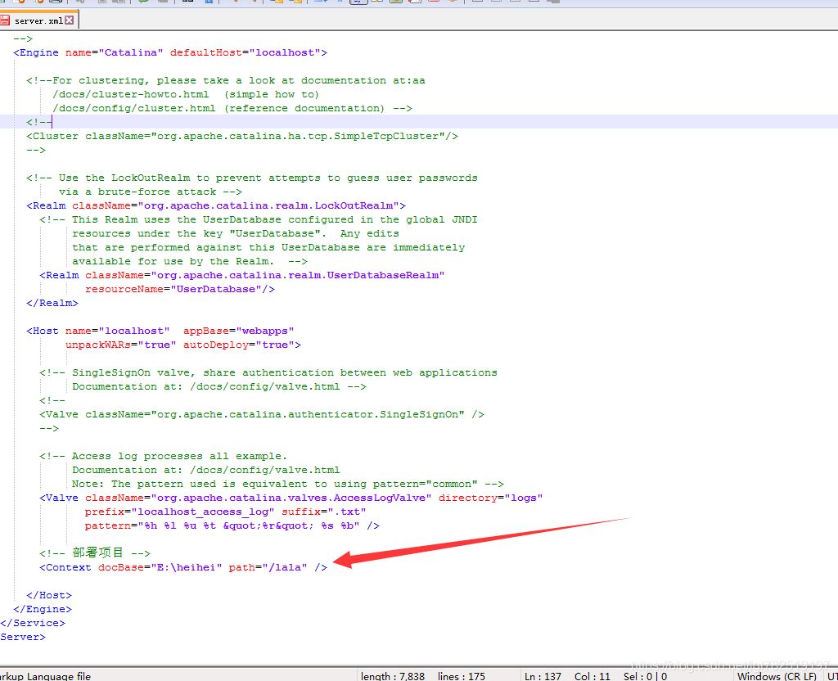Click the Engine name="Catalina" line

tap(169, 52)
